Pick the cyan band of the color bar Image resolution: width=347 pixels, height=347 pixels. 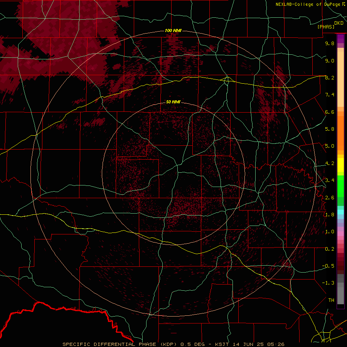pyautogui.click(x=340, y=212)
